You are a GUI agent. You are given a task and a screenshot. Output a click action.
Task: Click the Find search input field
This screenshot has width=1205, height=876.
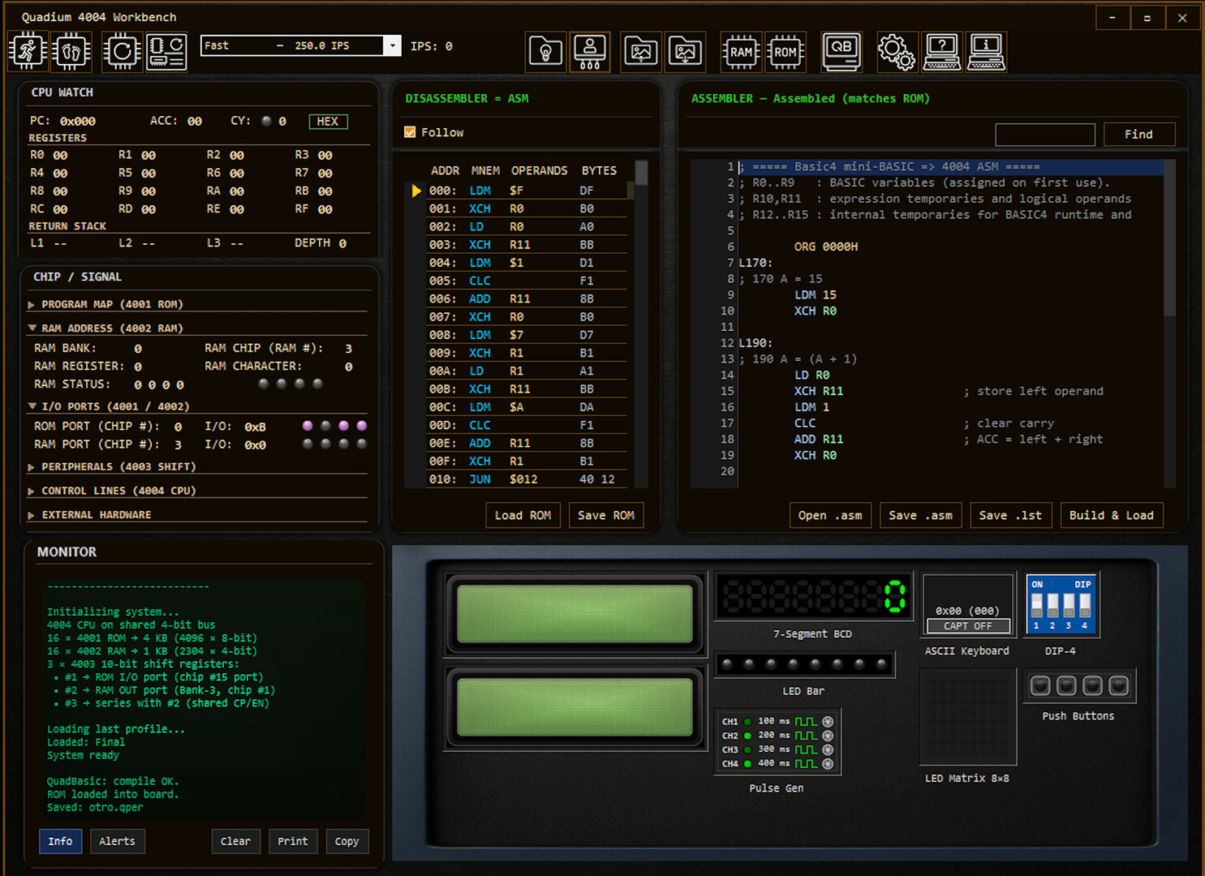pos(1045,135)
